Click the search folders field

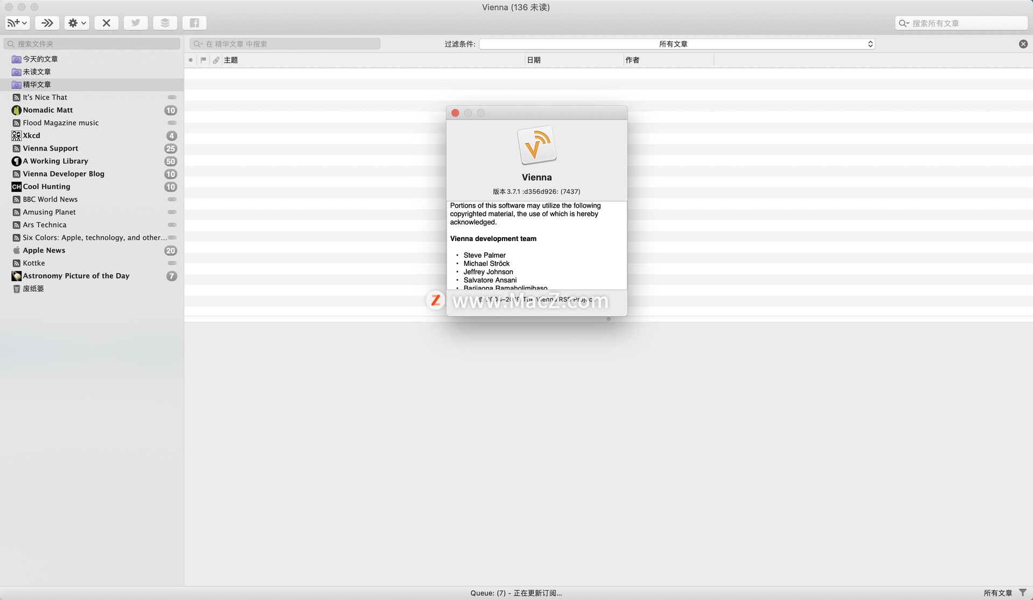pyautogui.click(x=92, y=44)
